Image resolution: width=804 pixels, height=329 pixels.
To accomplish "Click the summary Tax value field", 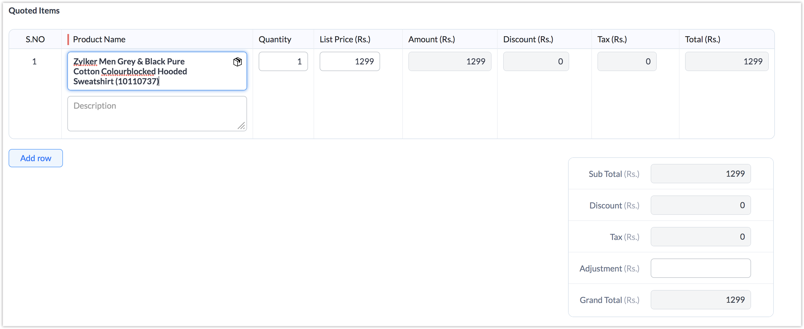I will coord(700,237).
